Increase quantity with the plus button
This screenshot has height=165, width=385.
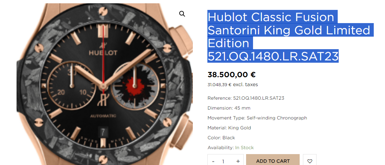238,161
